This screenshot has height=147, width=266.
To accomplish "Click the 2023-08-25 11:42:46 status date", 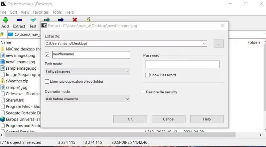I will 129,142.
